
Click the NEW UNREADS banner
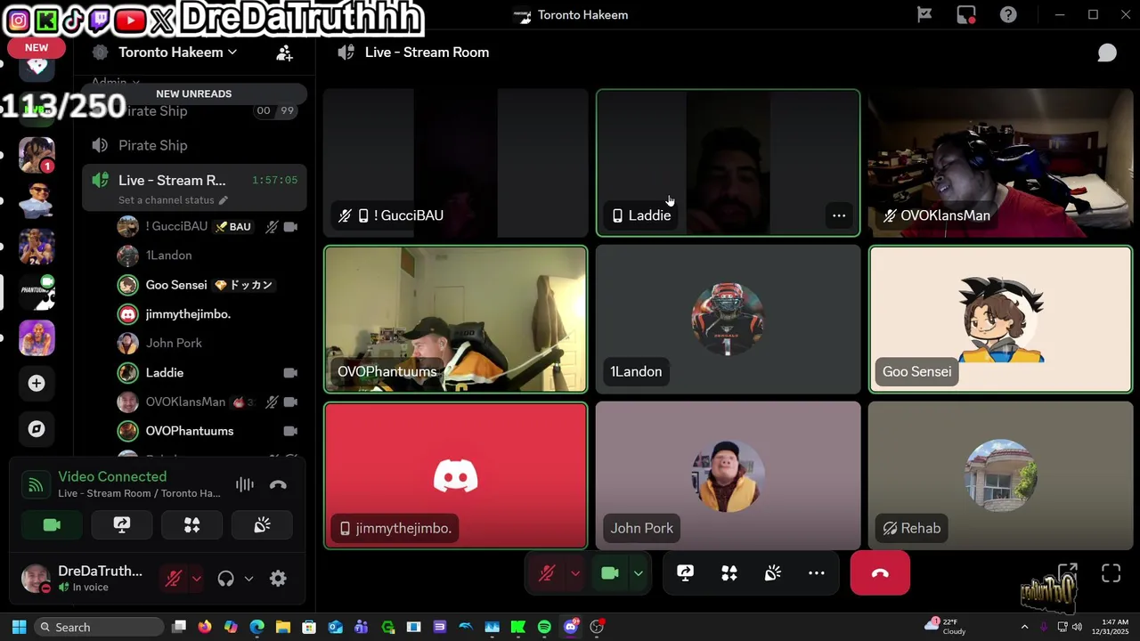click(x=193, y=93)
